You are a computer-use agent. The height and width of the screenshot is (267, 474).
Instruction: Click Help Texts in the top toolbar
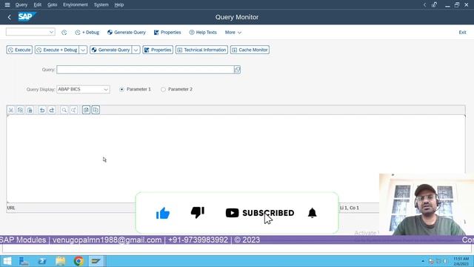click(x=203, y=33)
